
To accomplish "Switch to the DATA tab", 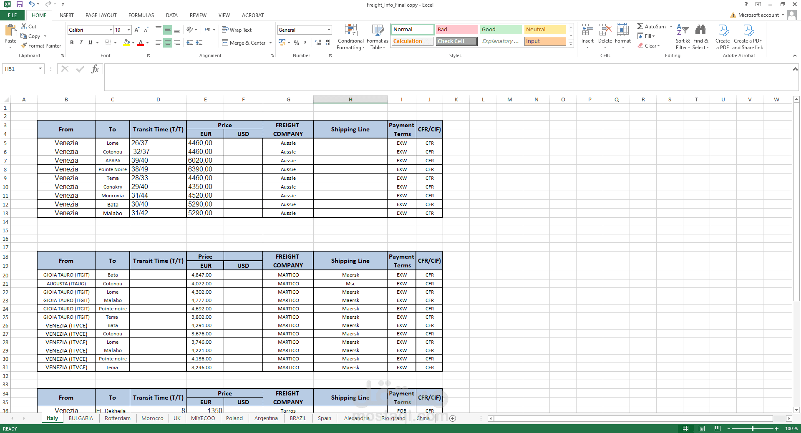I will tap(172, 15).
